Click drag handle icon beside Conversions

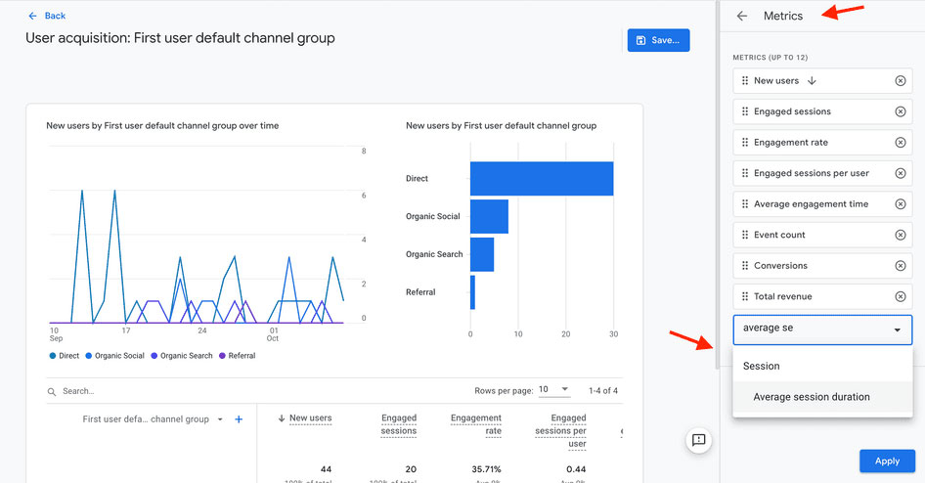745,266
